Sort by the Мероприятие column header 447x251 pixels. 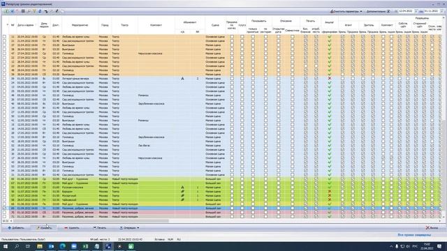point(80,25)
